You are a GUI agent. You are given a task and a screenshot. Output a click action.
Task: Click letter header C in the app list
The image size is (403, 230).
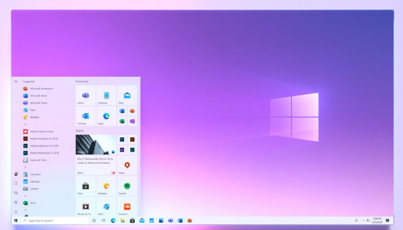(x=25, y=167)
